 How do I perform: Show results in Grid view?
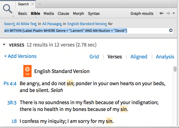tap(94, 57)
